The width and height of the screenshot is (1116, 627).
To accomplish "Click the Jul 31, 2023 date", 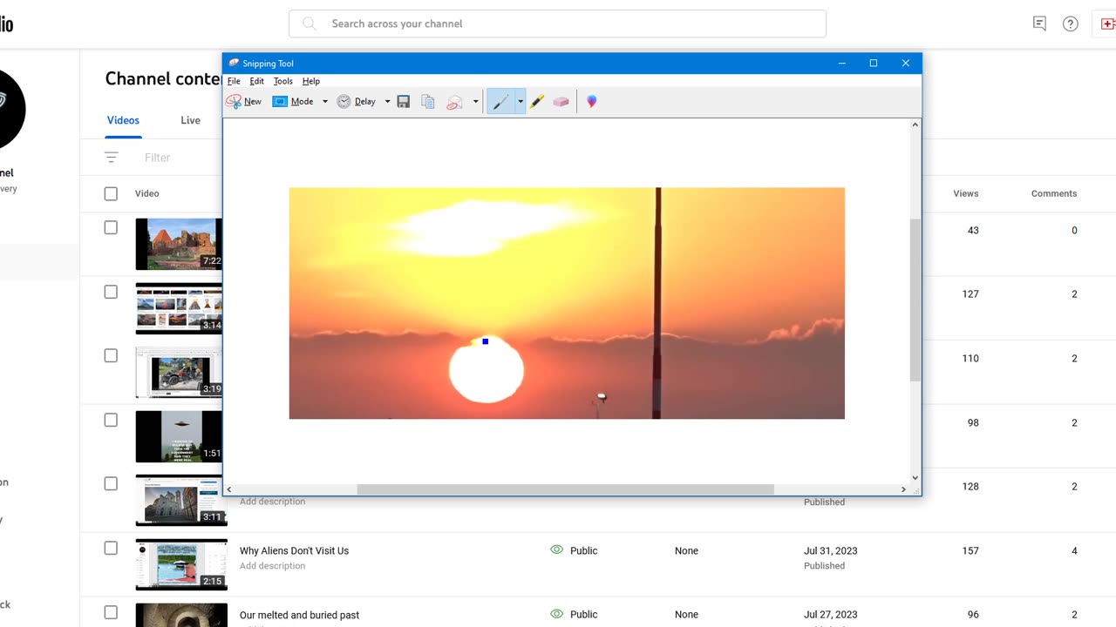I will tap(831, 550).
